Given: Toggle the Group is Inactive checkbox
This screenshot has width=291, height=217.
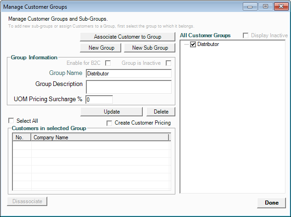Looking at the screenshot, I should [x=168, y=63].
